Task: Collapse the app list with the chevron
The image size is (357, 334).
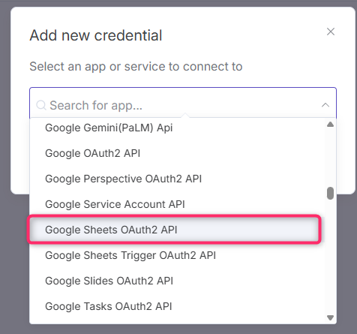Action: [x=325, y=105]
